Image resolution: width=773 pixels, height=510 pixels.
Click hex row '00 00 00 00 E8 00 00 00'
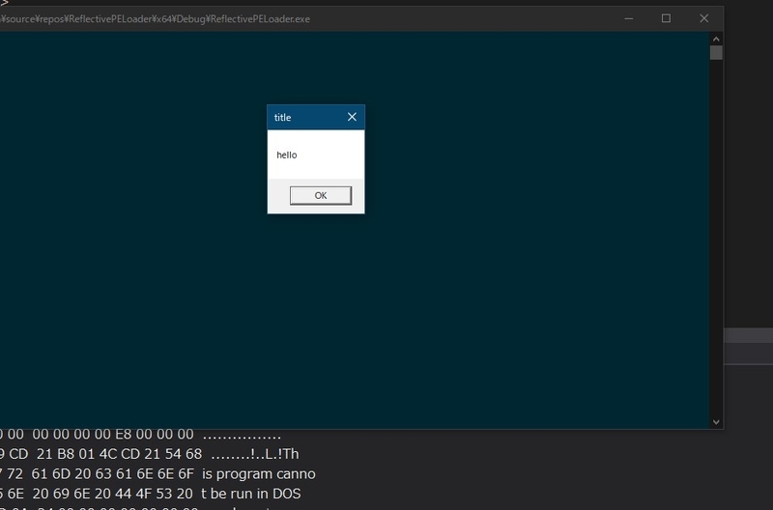[113, 434]
